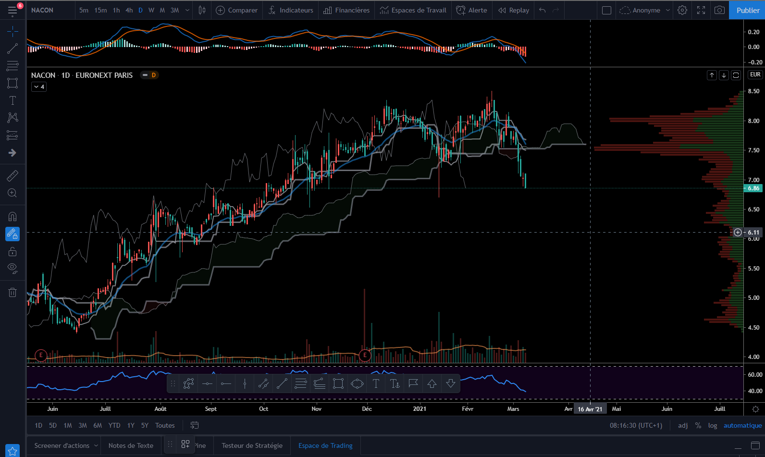
Task: Open the candlestick chart style selector
Action: tap(202, 10)
